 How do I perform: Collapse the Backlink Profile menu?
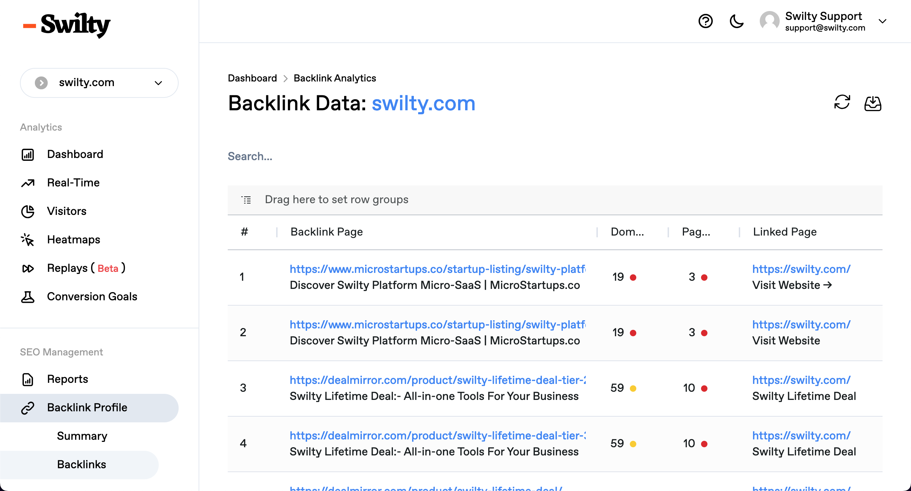89,408
